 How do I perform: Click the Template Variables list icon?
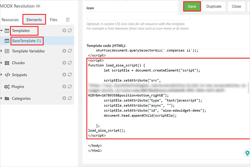7,51
